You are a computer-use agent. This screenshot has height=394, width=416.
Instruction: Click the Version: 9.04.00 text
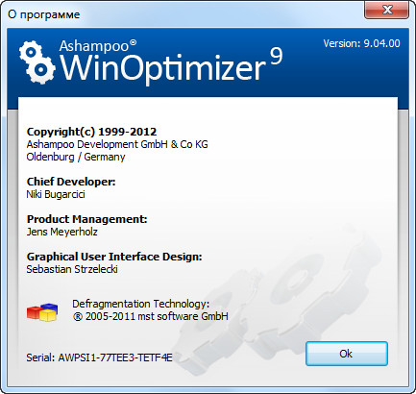coord(361,43)
